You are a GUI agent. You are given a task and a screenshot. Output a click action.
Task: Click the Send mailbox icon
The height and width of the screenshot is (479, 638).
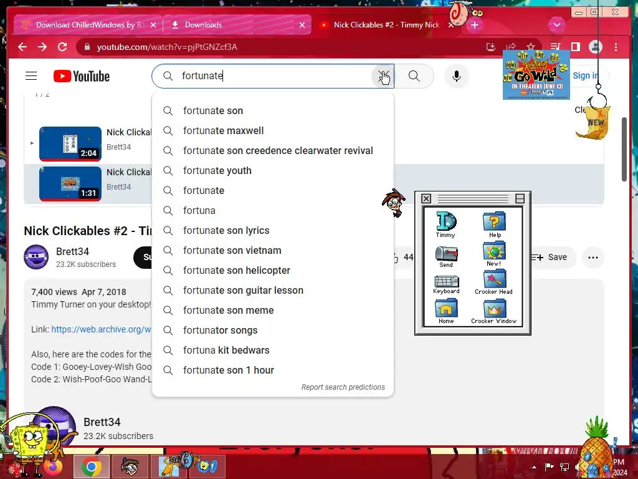coord(446,256)
